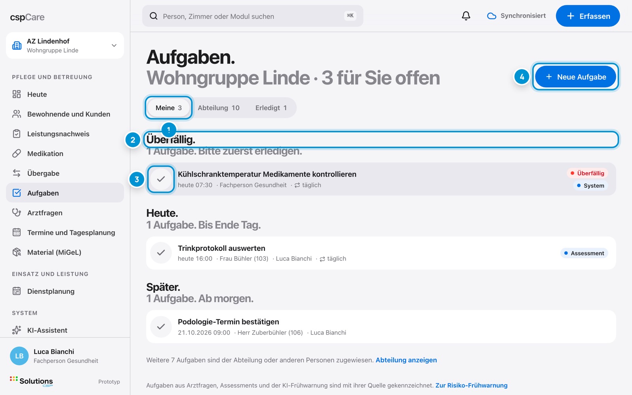Mark Trinkprotokoll auswerten as done
Screen dimensions: 632x395
(x=161, y=253)
